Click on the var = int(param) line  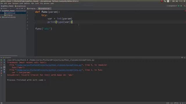point(60,18)
